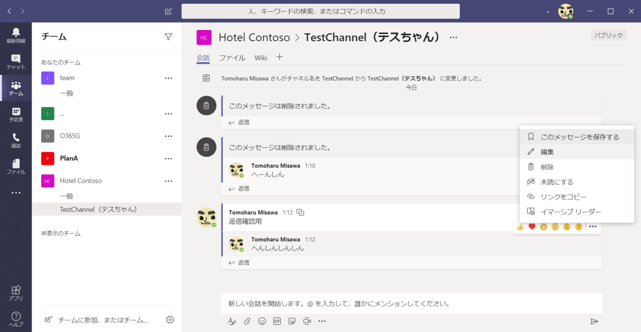Open the Calendar icon in sidebar

point(16,114)
